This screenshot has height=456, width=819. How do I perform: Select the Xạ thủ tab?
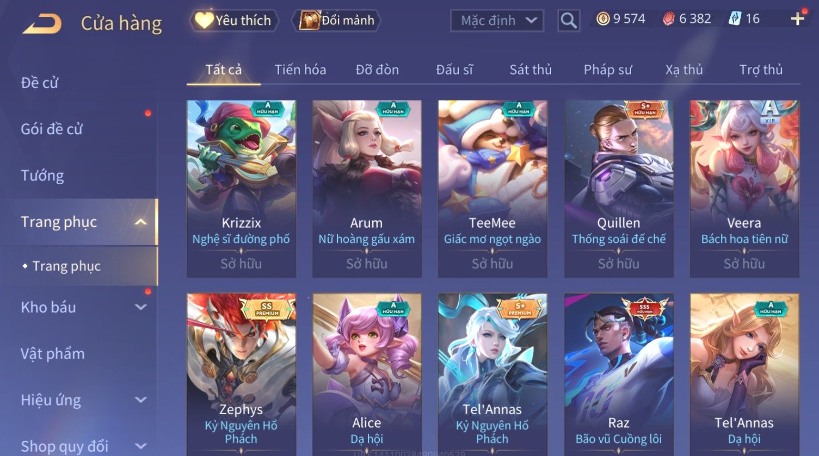[x=684, y=70]
